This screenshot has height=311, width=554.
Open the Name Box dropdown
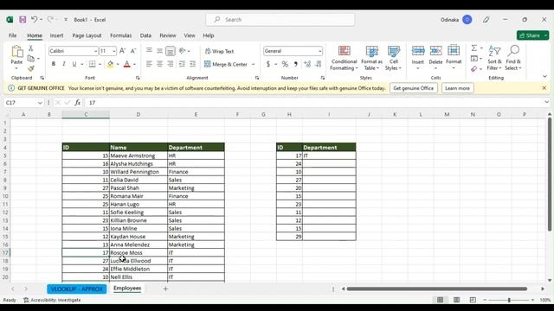(40, 103)
